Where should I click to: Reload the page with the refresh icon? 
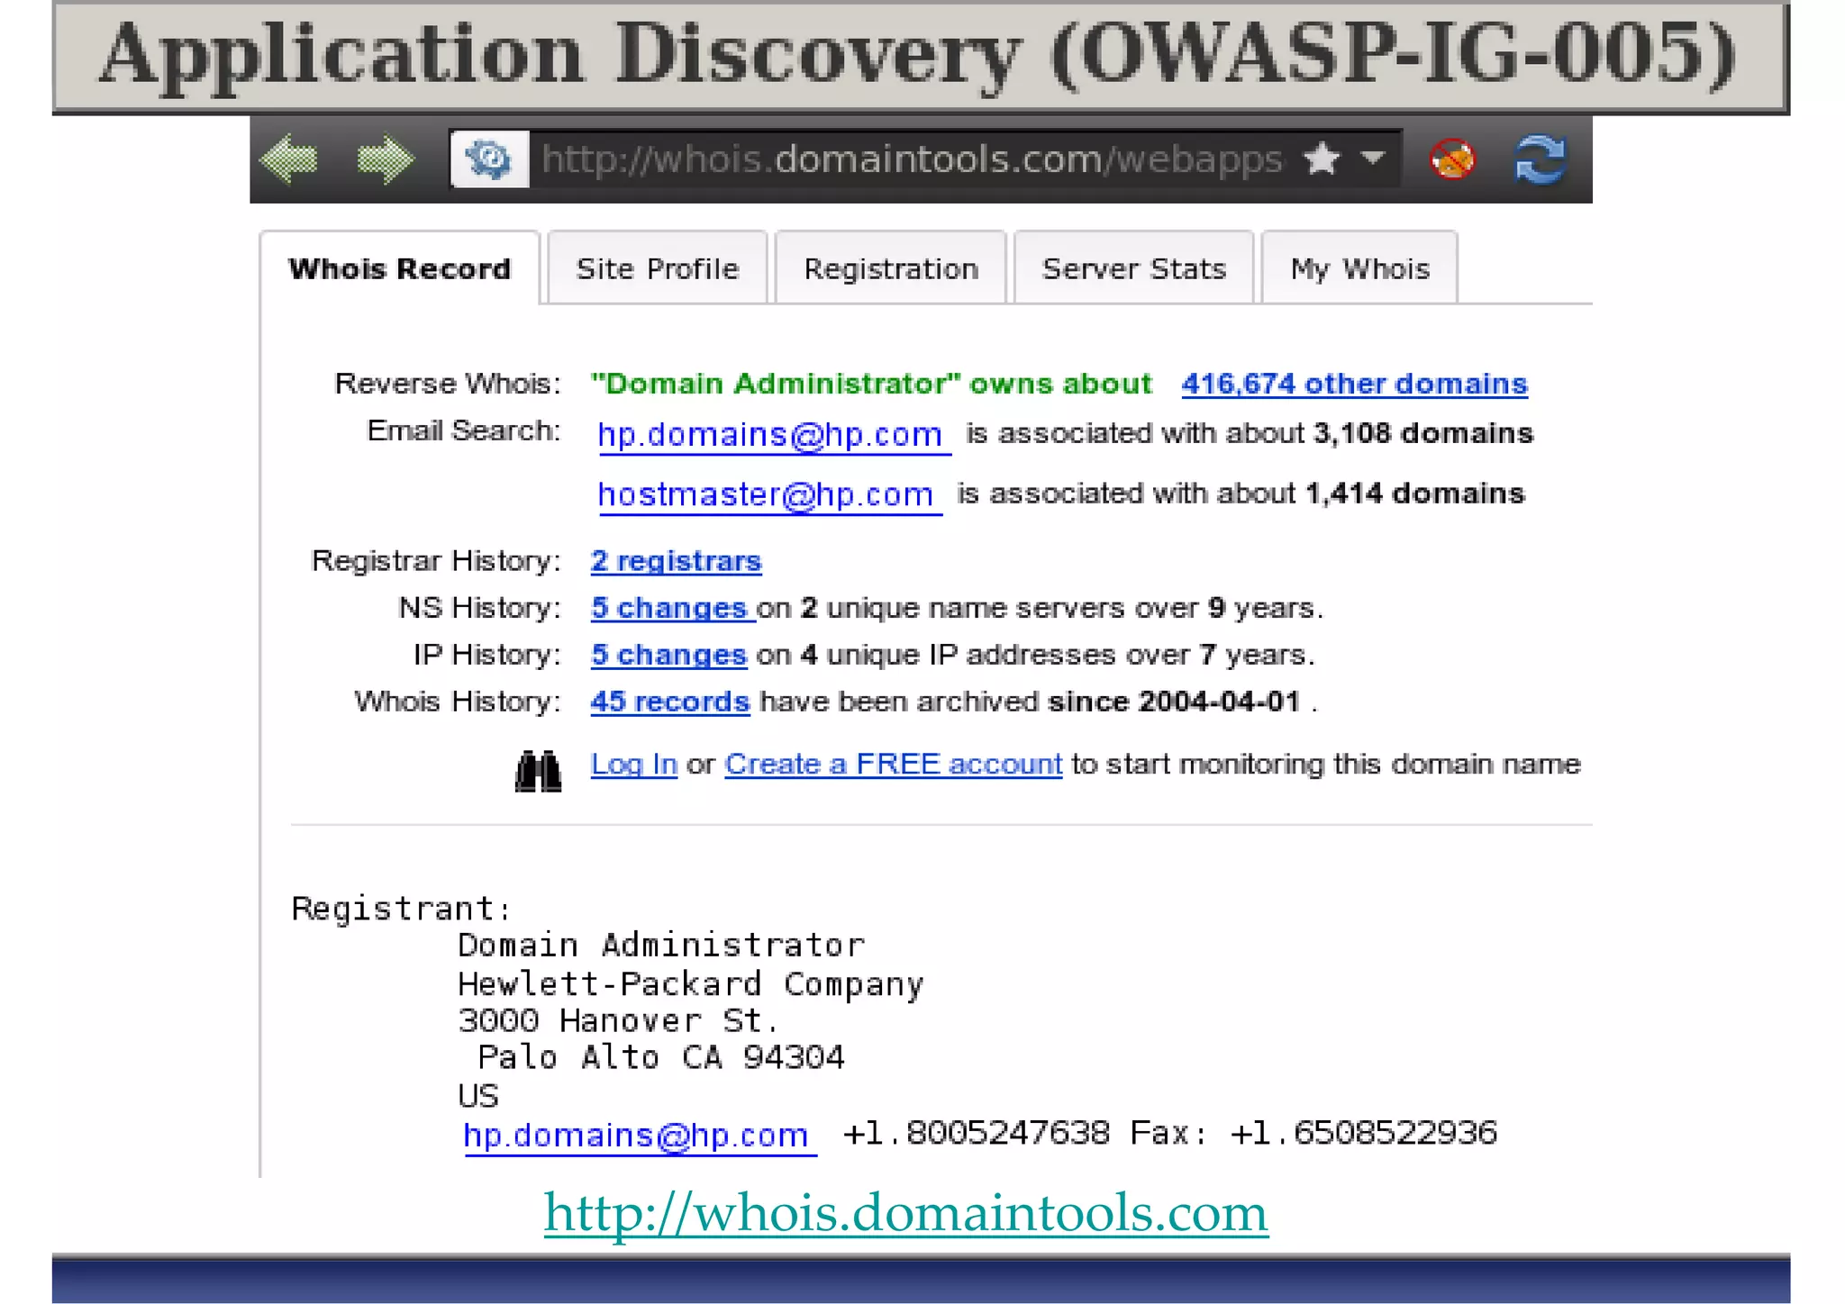(1541, 159)
